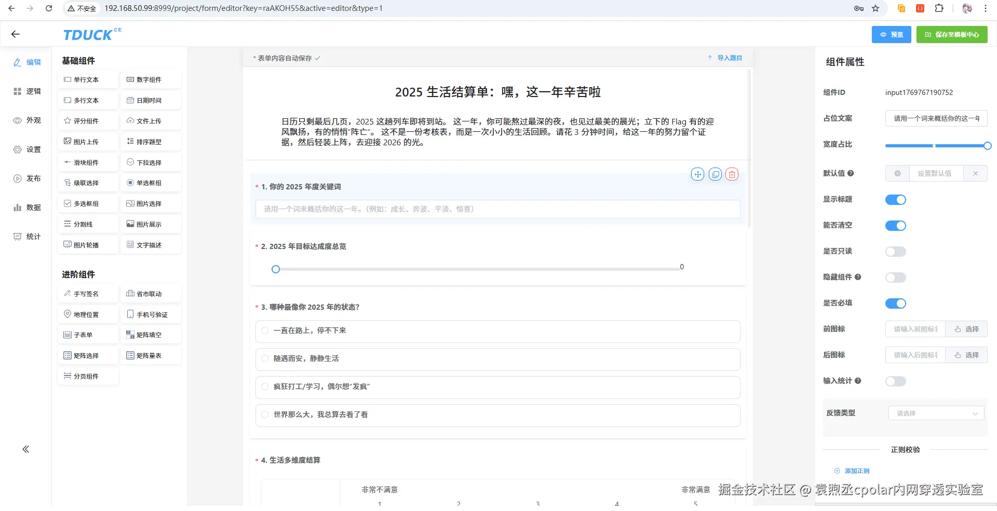This screenshot has height=511, width=997.
Task: Open the 逻辑 tab in sidebar
Action: 27,91
